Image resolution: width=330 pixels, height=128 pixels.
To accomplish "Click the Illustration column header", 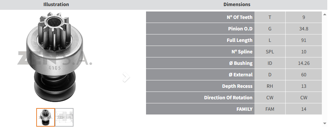I will tap(56, 4).
